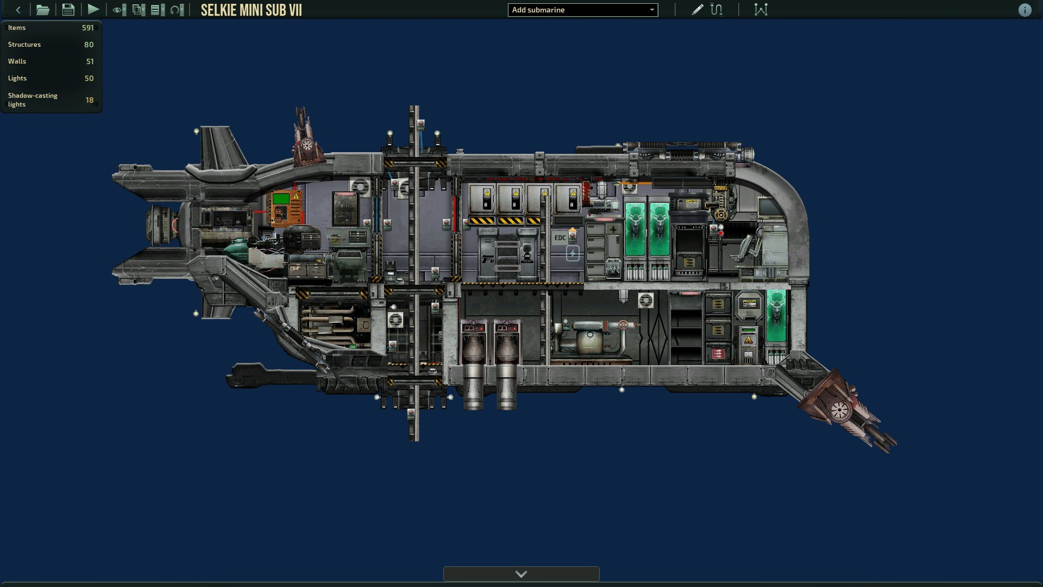Viewport: 1043px width, 587px height.
Task: Open the list panel dropdown icon
Action: [158, 10]
